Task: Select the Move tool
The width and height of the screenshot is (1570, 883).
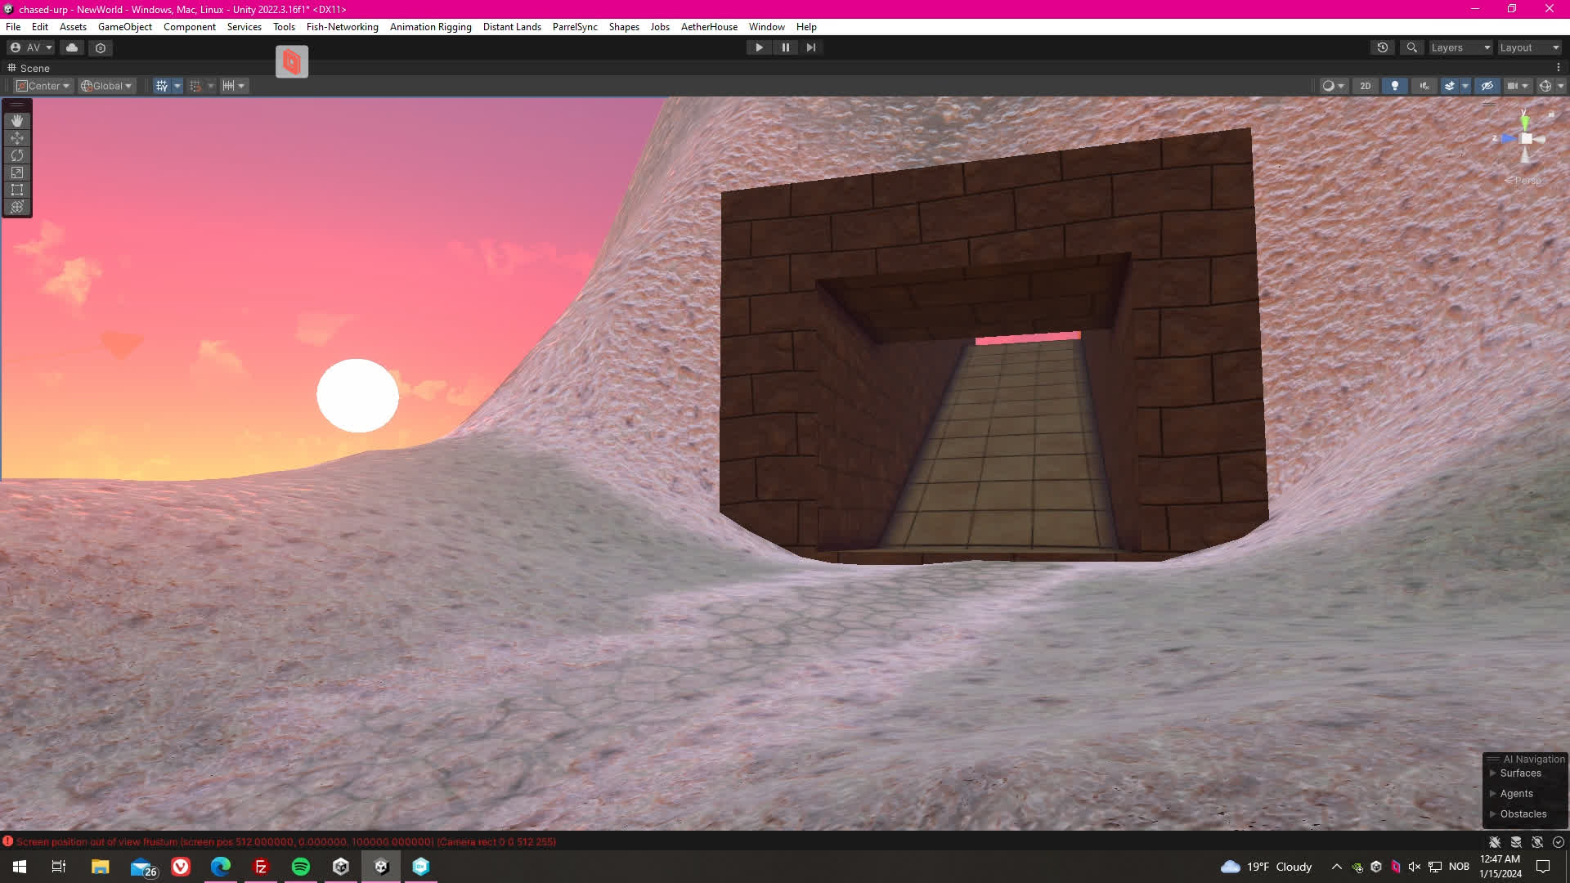Action: pyautogui.click(x=17, y=138)
